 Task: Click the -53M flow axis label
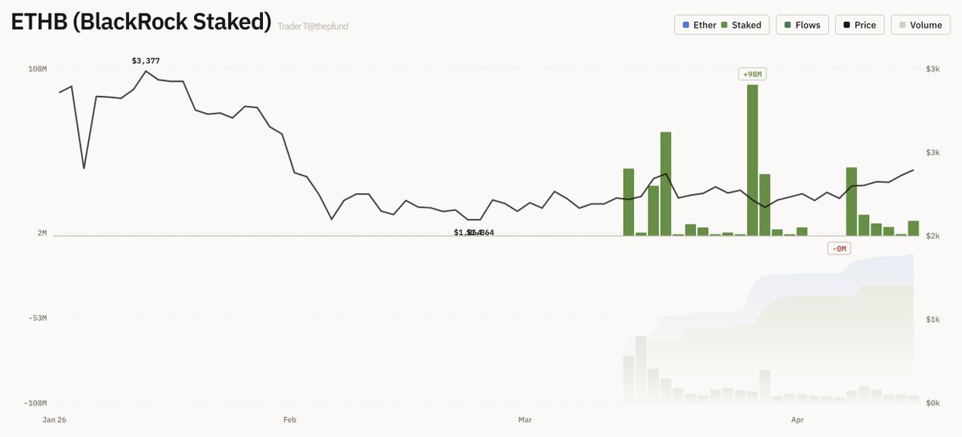click(x=35, y=318)
